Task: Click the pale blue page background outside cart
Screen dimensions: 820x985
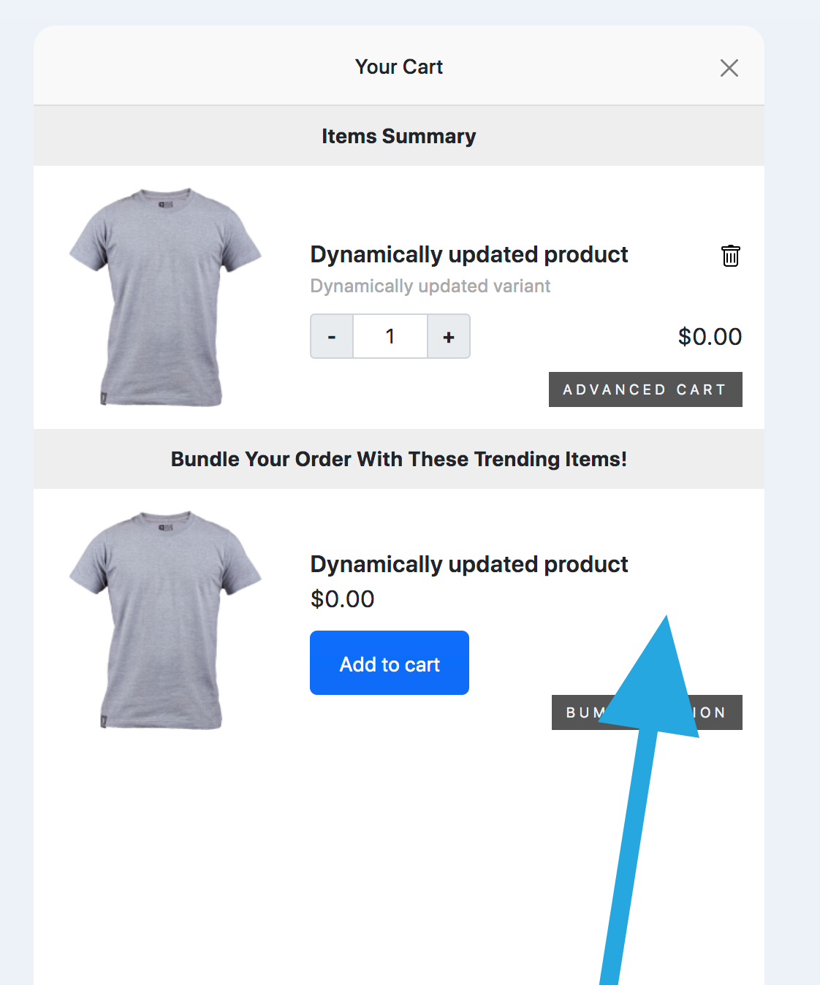Action: [x=793, y=438]
